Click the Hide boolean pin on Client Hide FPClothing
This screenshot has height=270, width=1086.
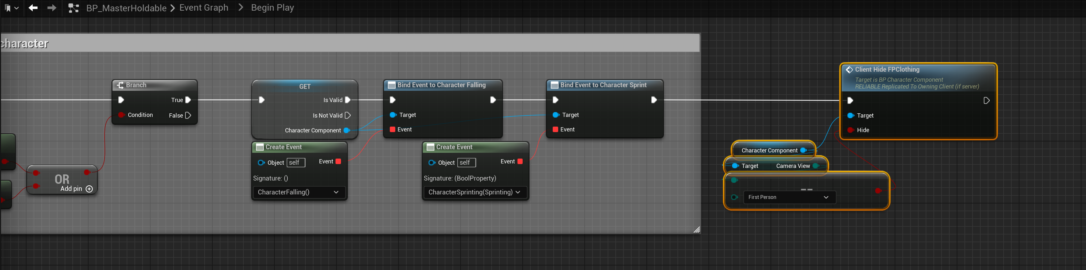pyautogui.click(x=850, y=130)
